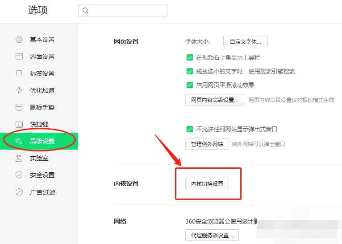Click the search magnifier icon
Viewport: 342px width, 244px height.
[85, 10]
